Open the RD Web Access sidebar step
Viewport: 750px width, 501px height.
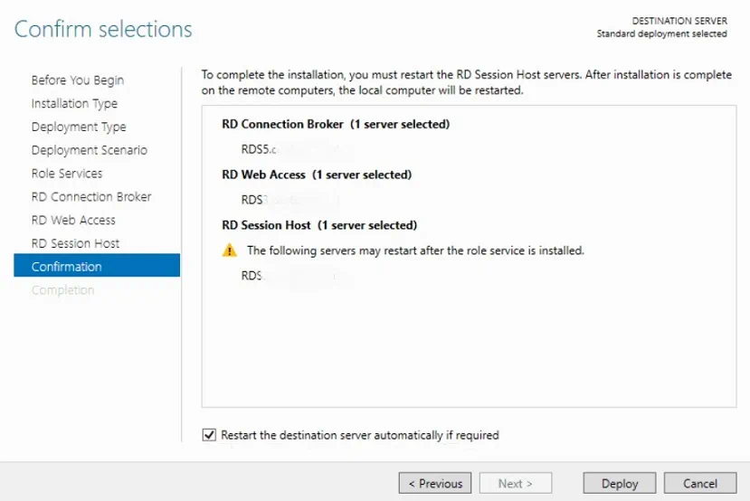click(73, 220)
